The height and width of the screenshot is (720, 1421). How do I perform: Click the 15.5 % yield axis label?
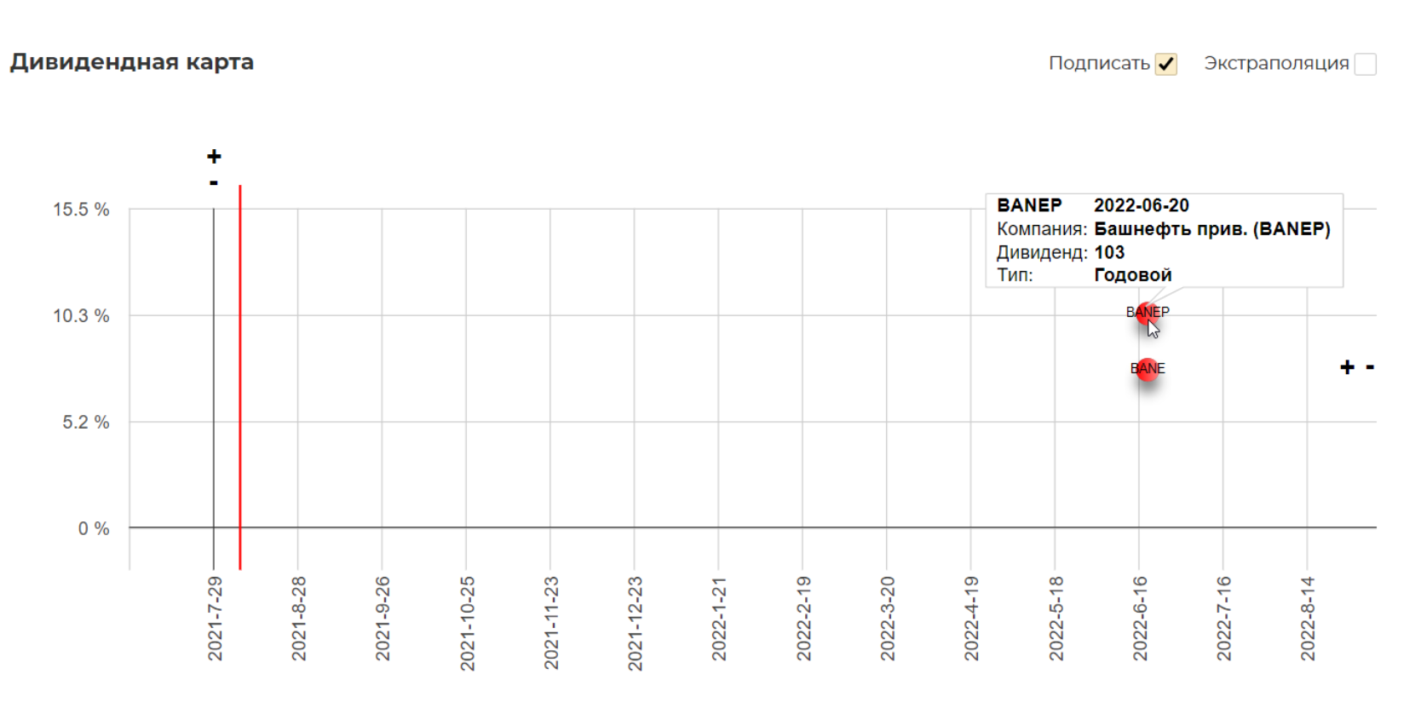coord(81,210)
